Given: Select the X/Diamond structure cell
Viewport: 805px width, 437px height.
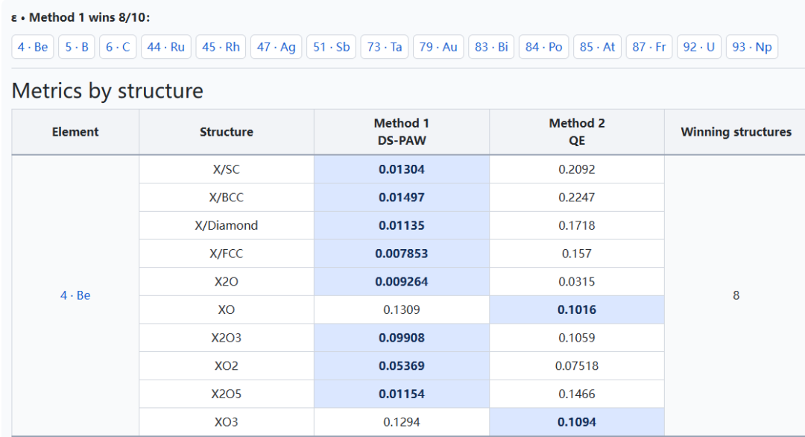Looking at the screenshot, I should [227, 225].
